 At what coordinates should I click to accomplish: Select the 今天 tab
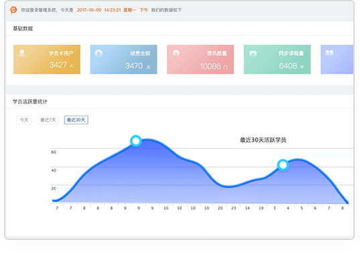click(x=24, y=120)
